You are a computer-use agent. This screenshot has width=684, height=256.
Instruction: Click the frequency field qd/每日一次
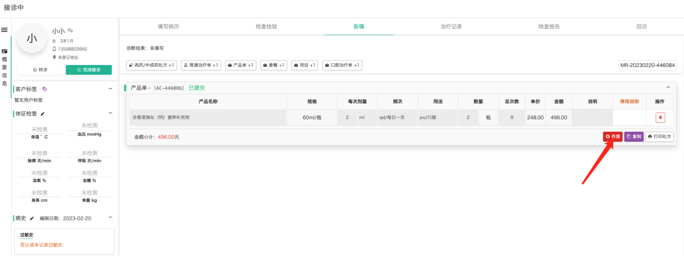tap(398, 117)
